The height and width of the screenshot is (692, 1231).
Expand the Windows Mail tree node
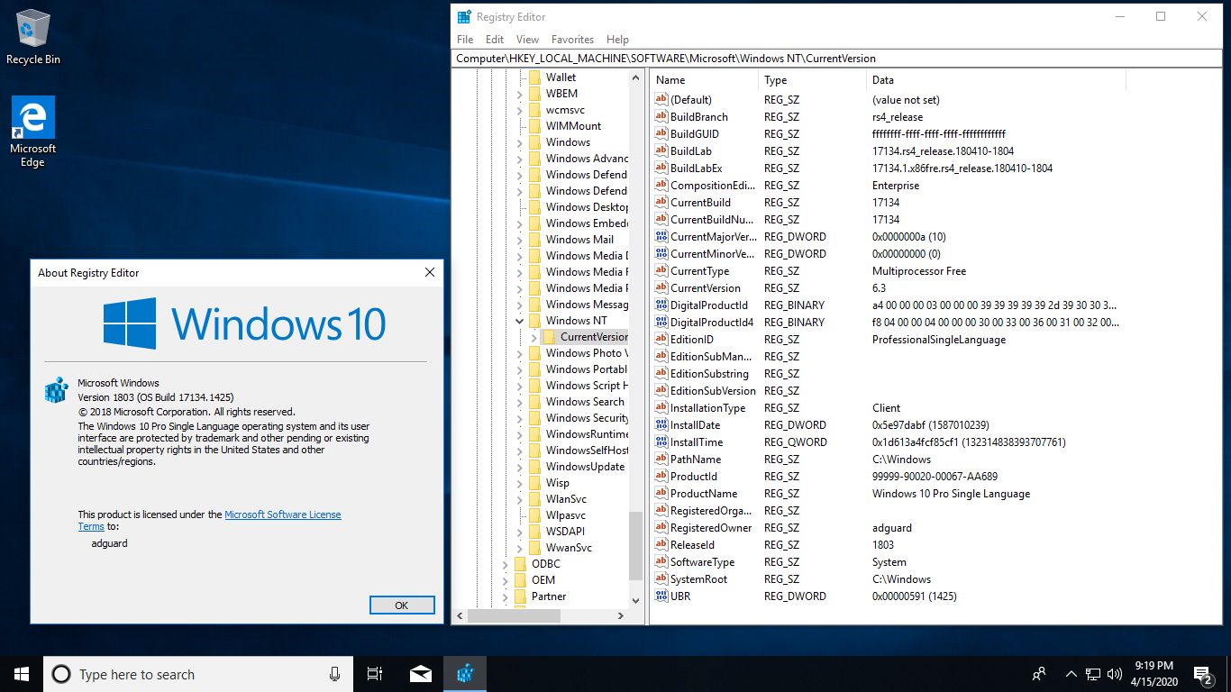(519, 240)
